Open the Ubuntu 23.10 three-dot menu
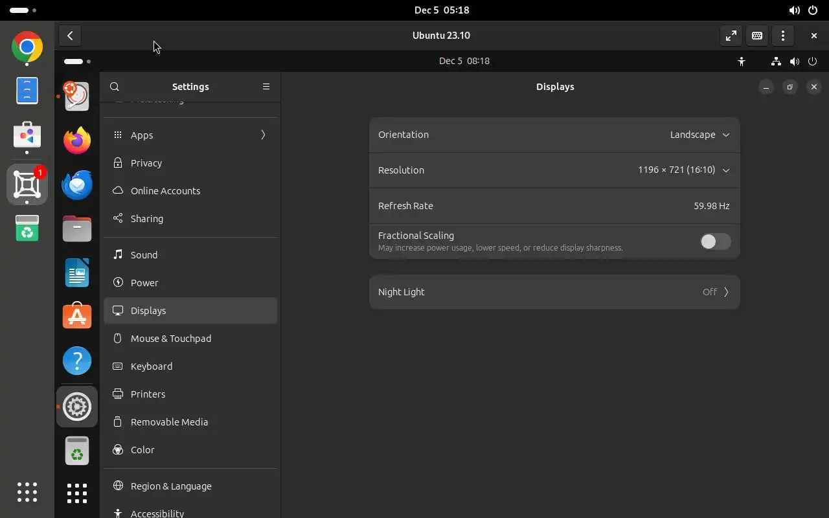 click(x=783, y=36)
